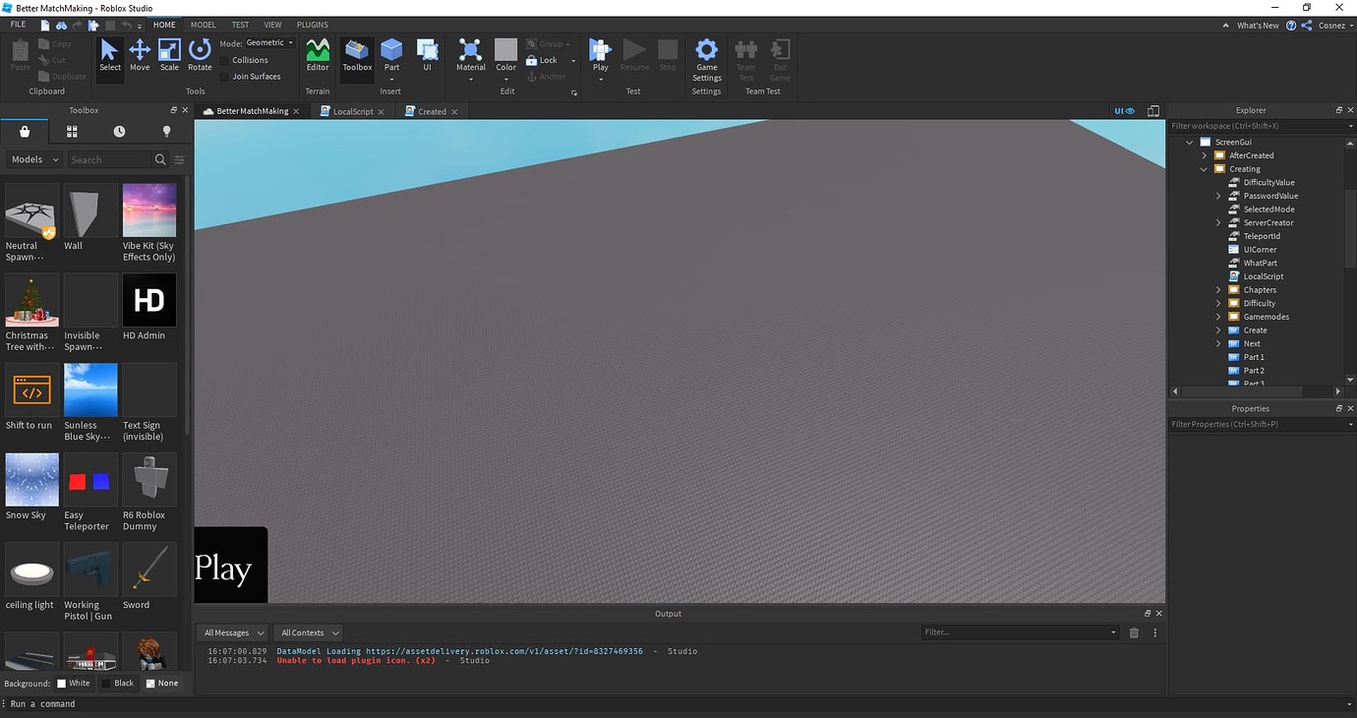Open the Material picker
Screen dimensions: 1357x718
click(471, 57)
